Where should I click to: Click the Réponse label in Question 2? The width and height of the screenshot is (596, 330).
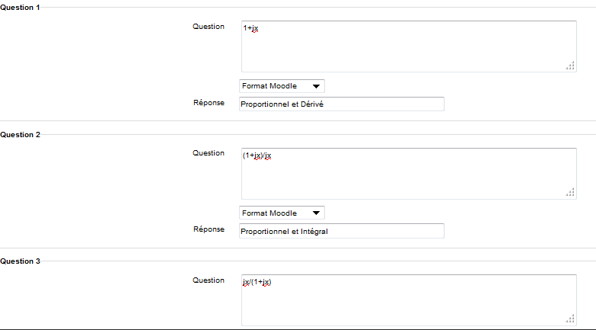point(209,229)
